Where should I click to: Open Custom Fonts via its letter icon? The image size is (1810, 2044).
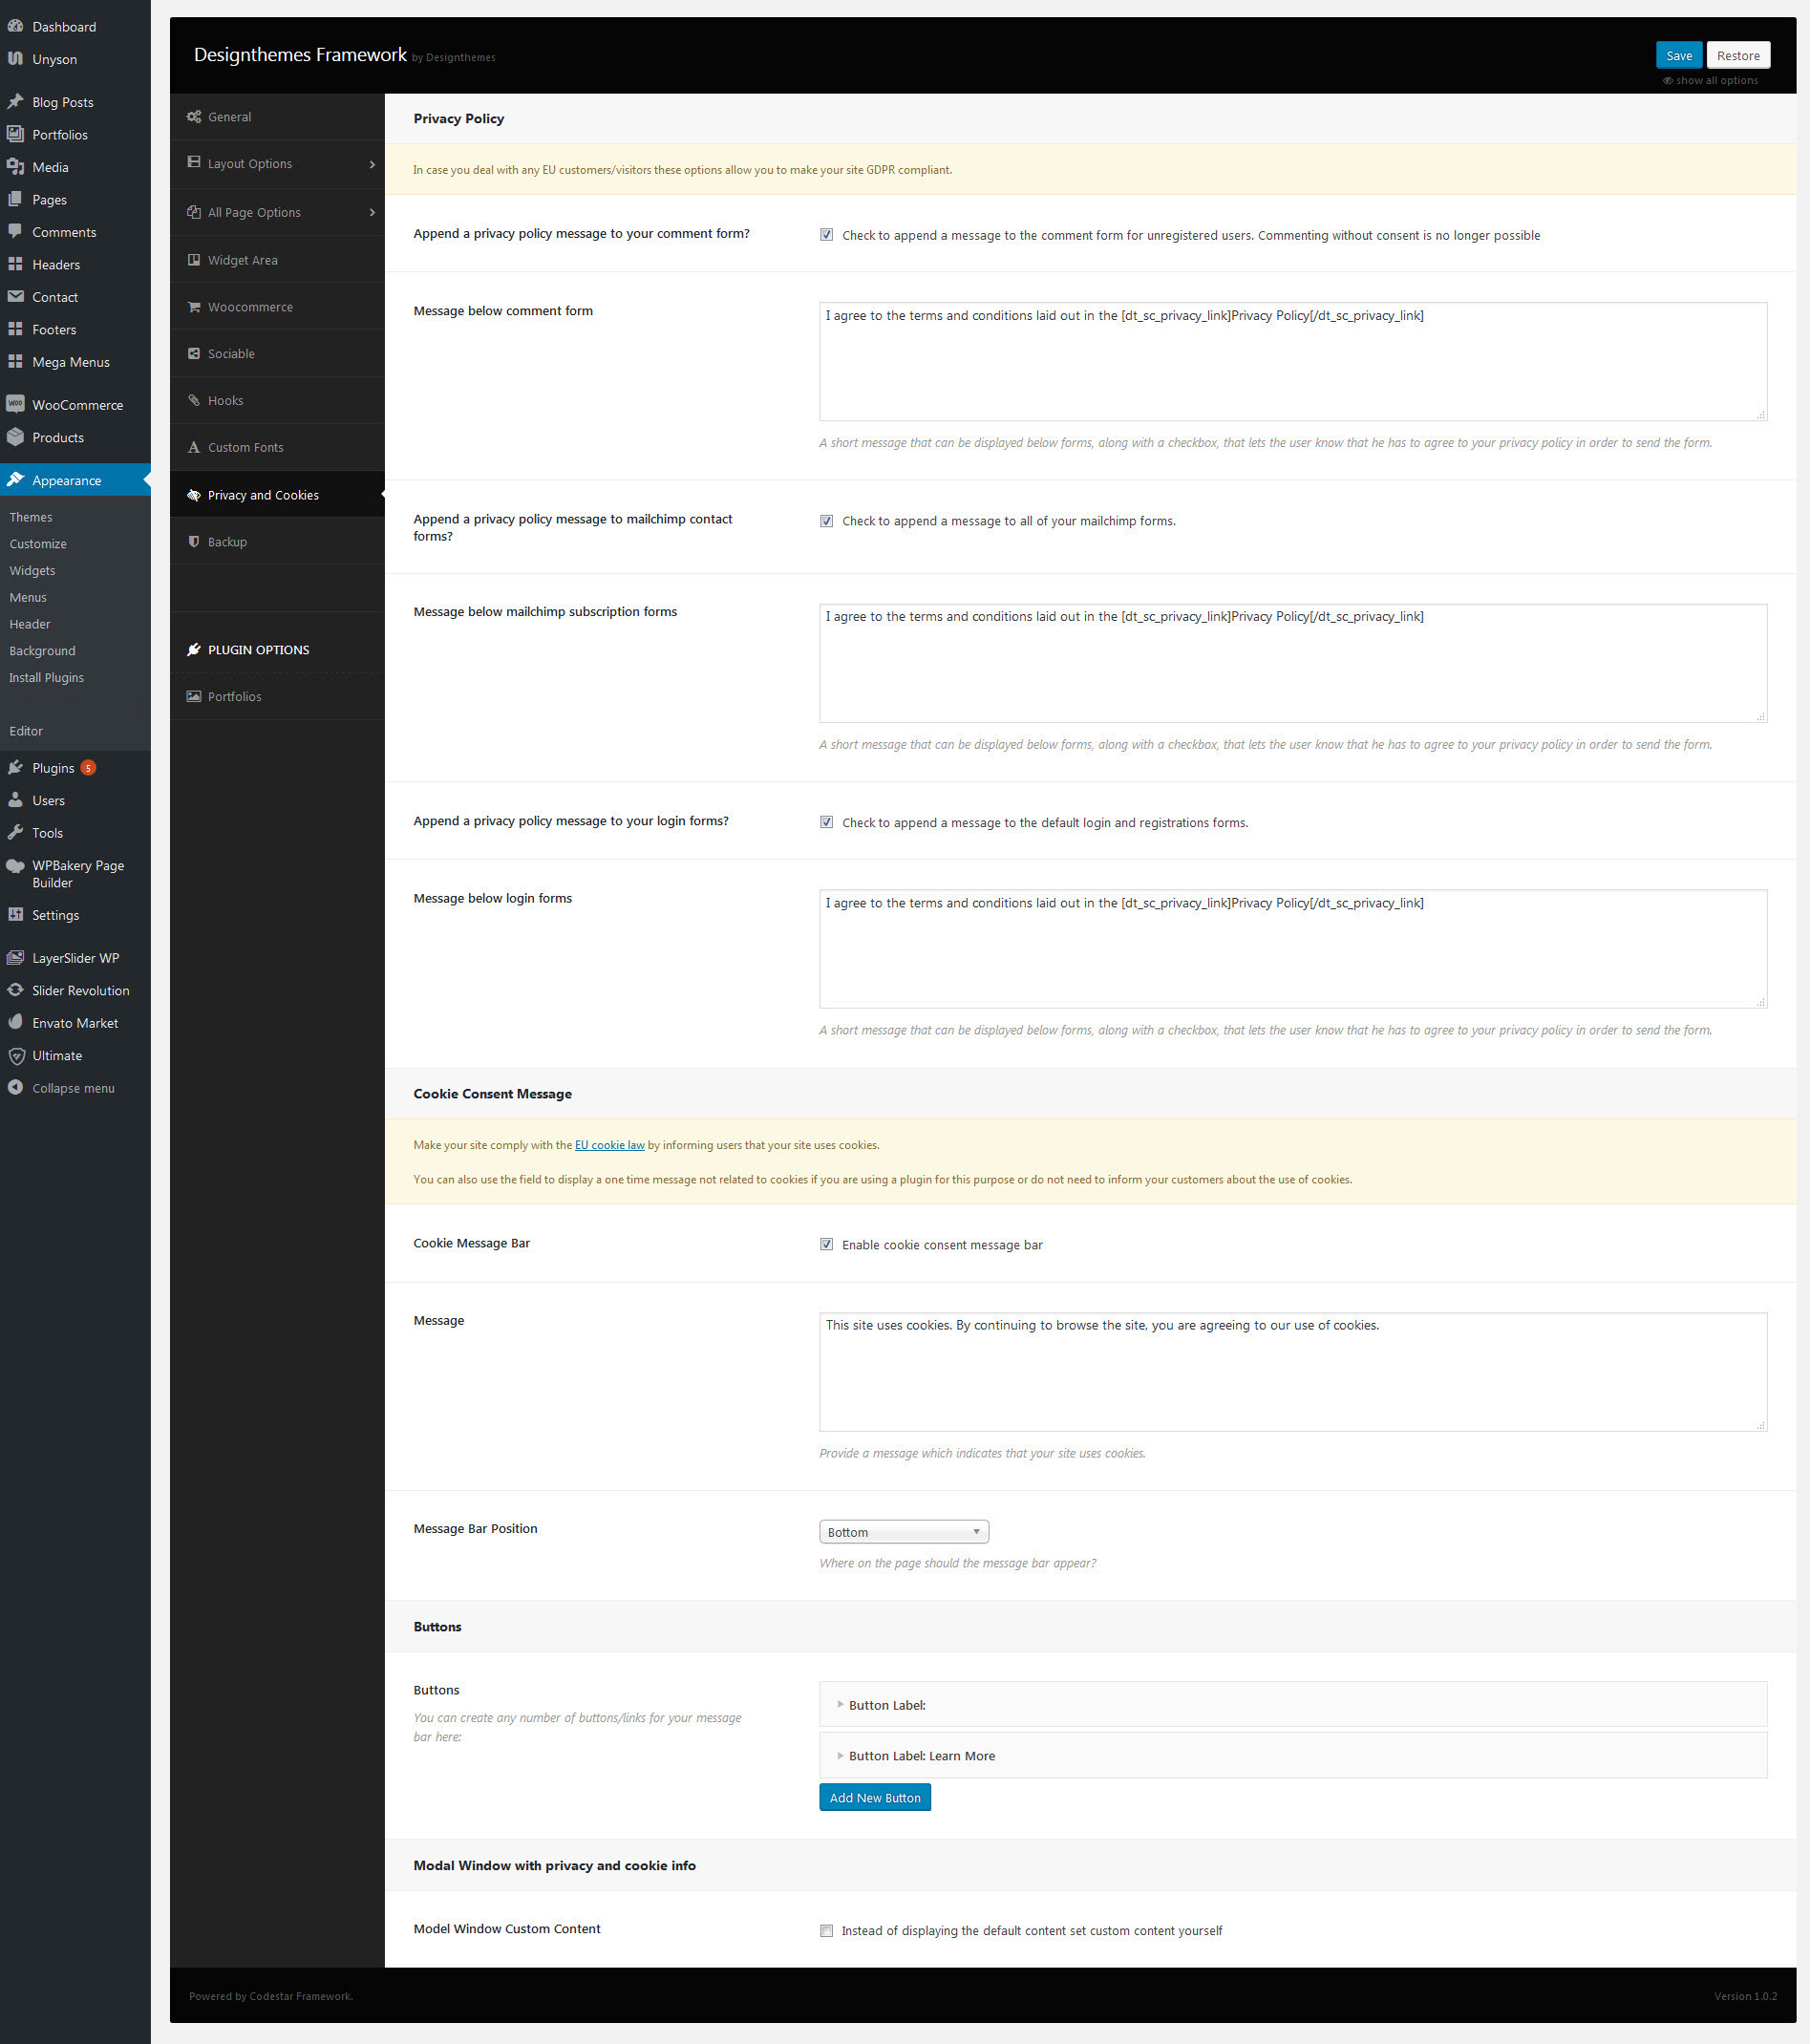(193, 447)
